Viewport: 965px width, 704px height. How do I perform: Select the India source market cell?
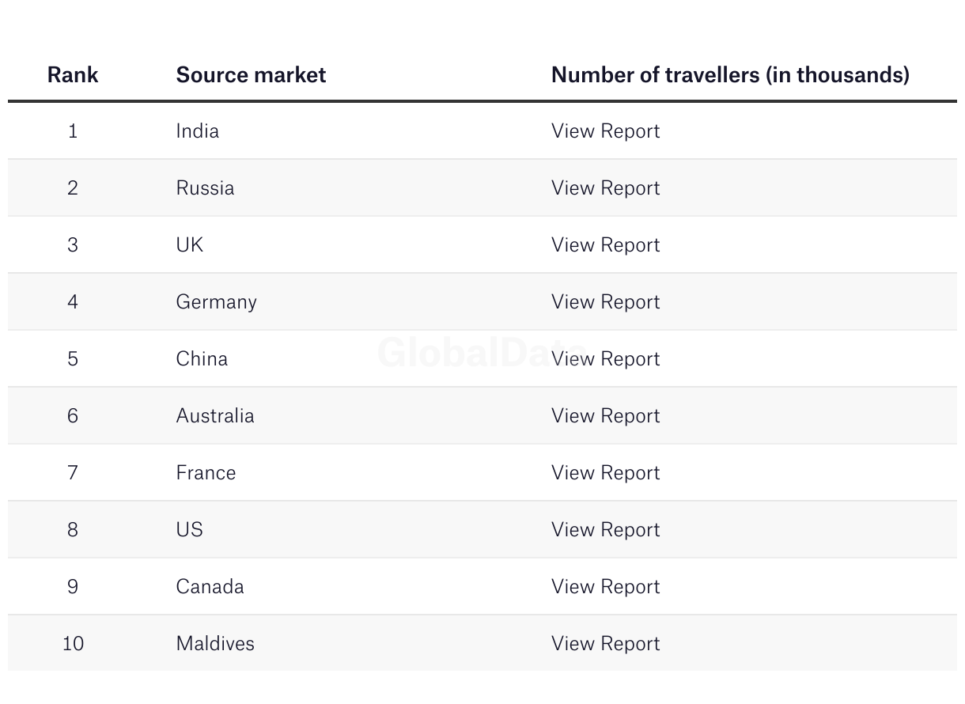197,131
